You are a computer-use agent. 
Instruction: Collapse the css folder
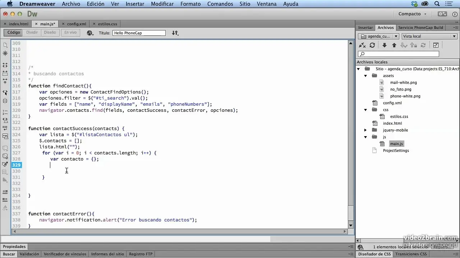(365, 110)
